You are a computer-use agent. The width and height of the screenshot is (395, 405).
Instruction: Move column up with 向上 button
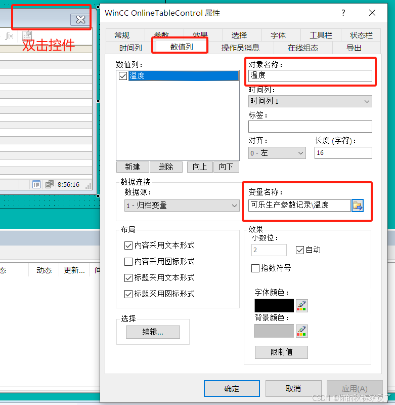[x=200, y=167]
